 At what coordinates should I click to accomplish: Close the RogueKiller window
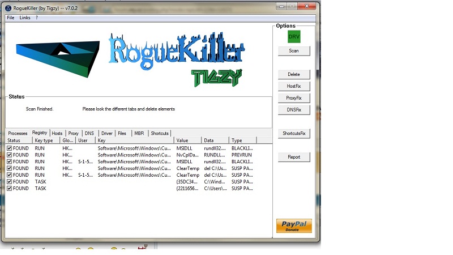(307, 6)
